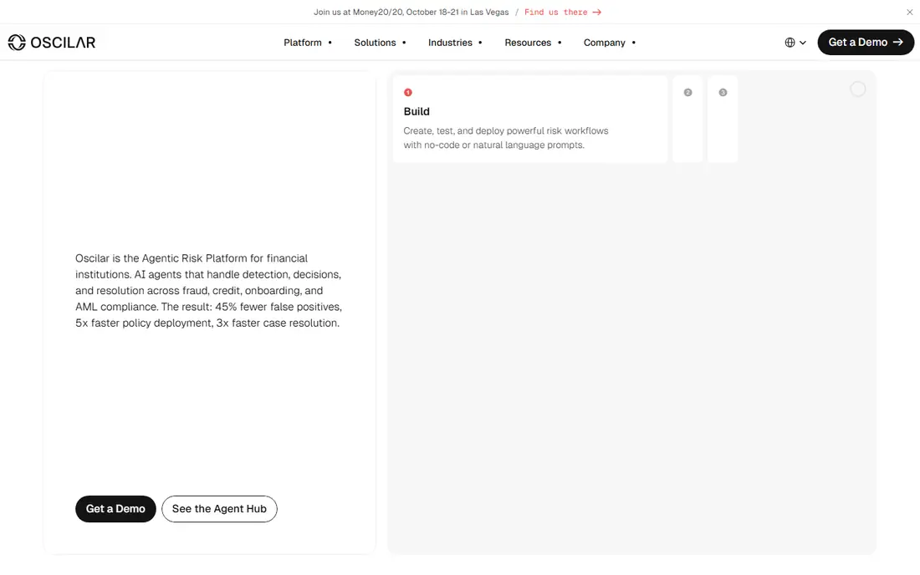Click the Build heading text

coord(417,111)
